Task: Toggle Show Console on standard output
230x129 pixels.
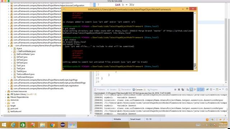Action: [199, 90]
